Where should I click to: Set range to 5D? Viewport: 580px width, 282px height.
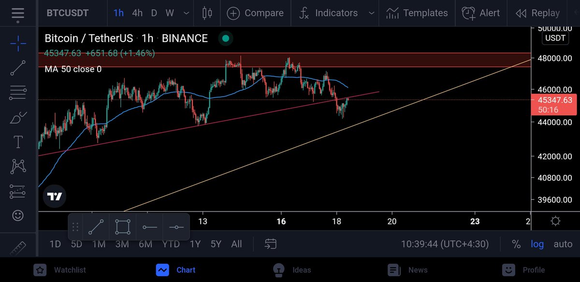tap(76, 244)
